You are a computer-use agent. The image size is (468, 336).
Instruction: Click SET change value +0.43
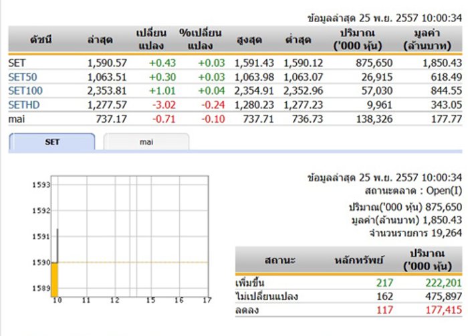pos(162,63)
